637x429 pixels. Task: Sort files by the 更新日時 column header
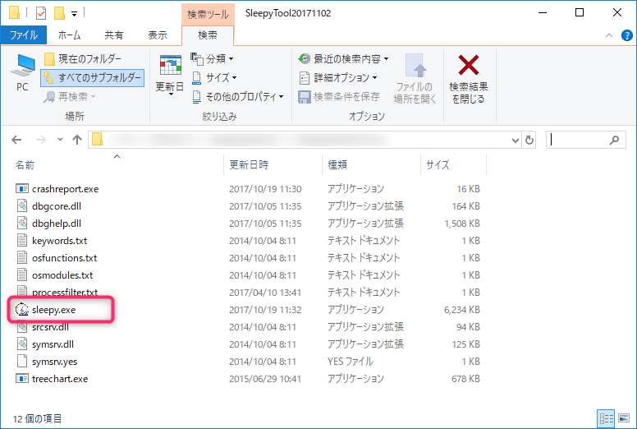[249, 164]
